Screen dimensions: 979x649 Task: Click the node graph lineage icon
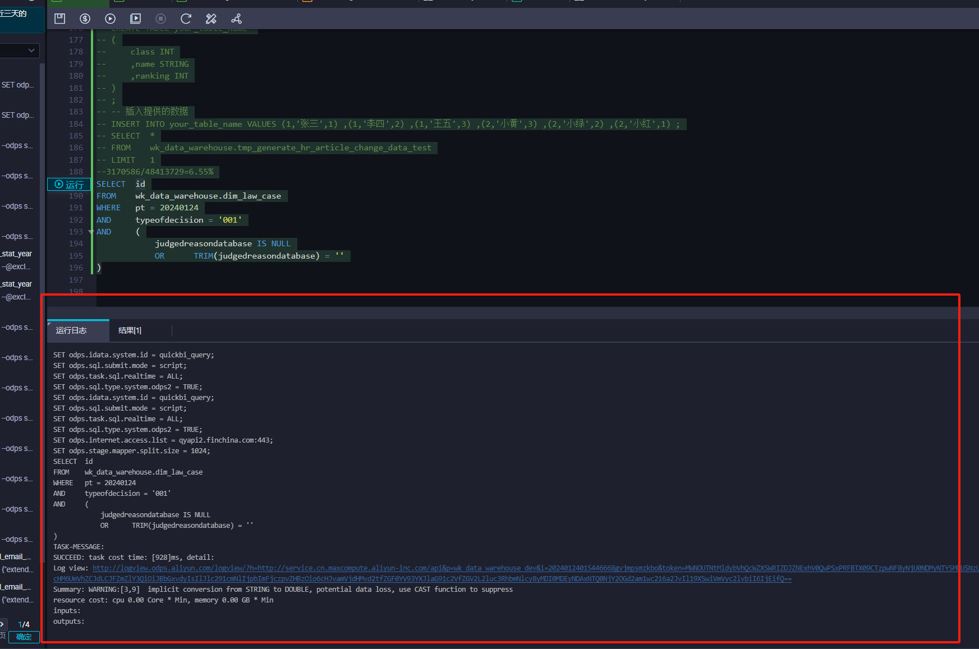tap(236, 19)
